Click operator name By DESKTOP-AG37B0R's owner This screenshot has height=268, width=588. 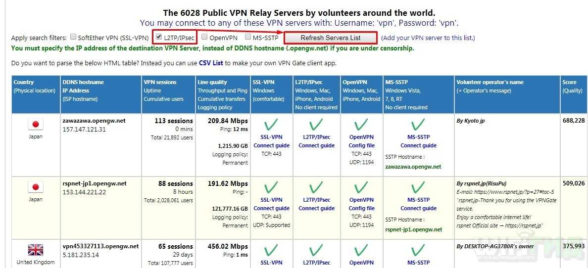(494, 246)
